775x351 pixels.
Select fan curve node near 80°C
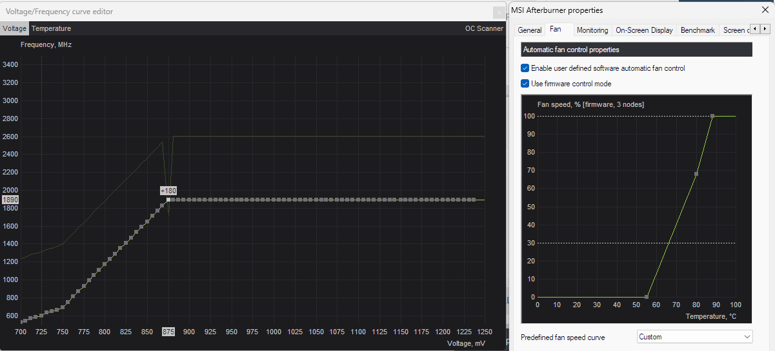696,174
